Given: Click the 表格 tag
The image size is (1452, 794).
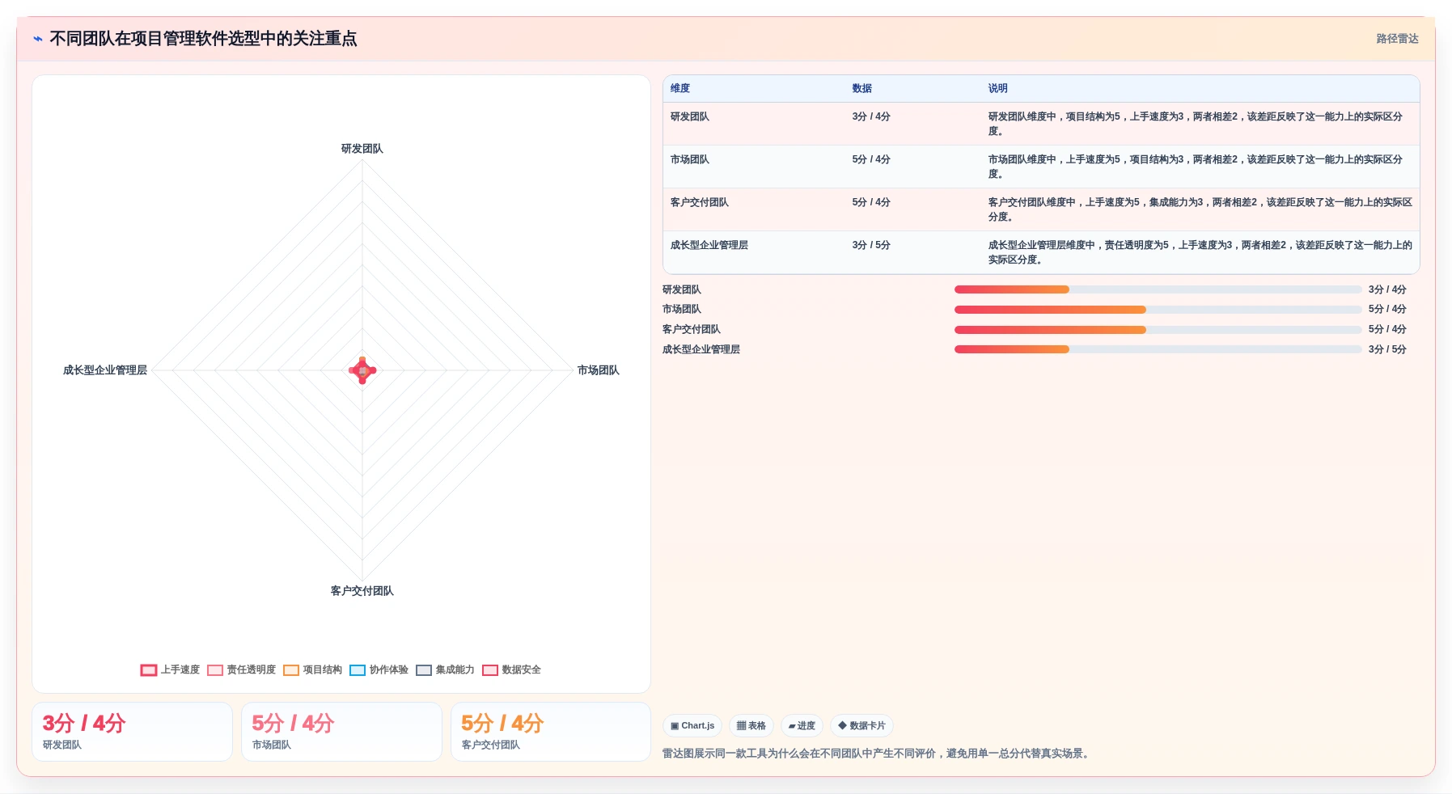Looking at the screenshot, I should click(751, 726).
